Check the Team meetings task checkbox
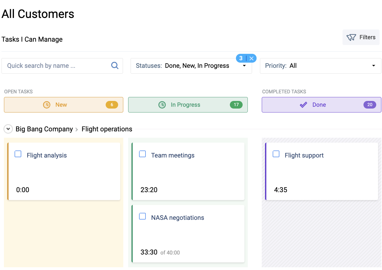This screenshot has width=382, height=270. 142,154
